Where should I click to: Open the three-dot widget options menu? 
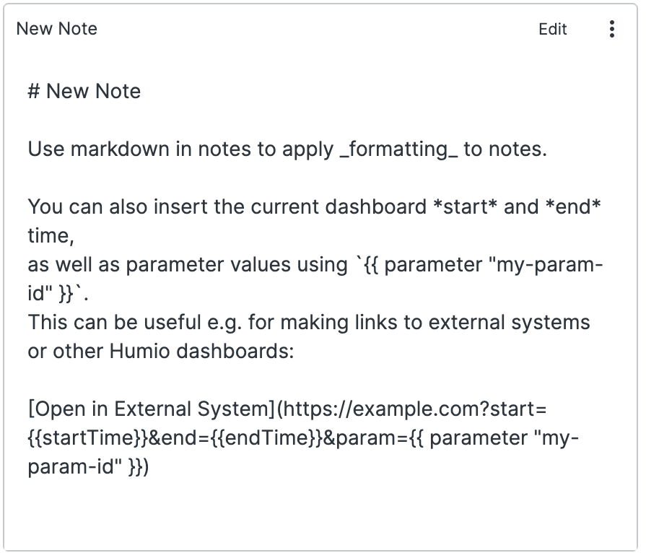coord(612,29)
